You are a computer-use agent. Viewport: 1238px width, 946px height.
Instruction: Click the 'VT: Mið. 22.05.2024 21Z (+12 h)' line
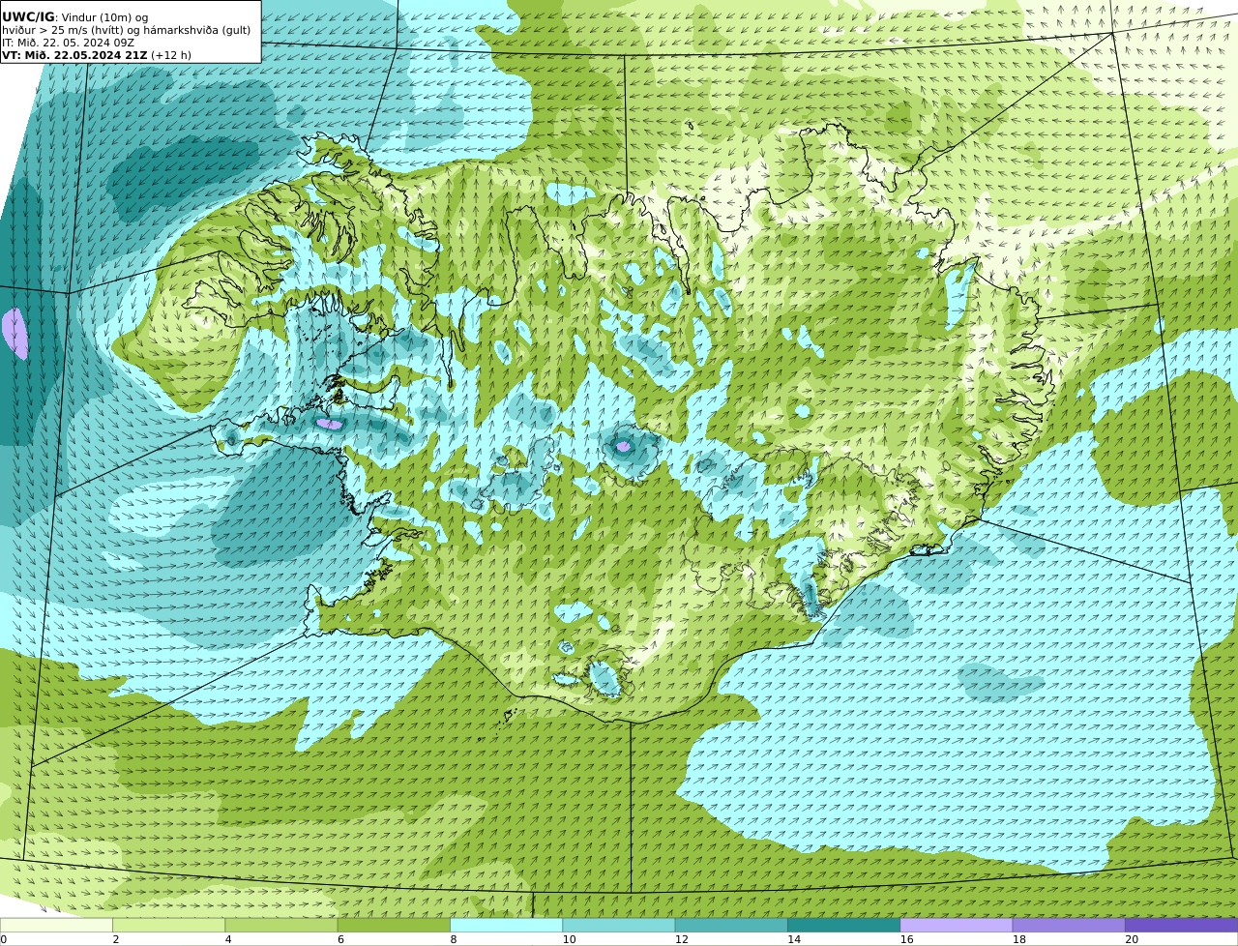coord(97,55)
